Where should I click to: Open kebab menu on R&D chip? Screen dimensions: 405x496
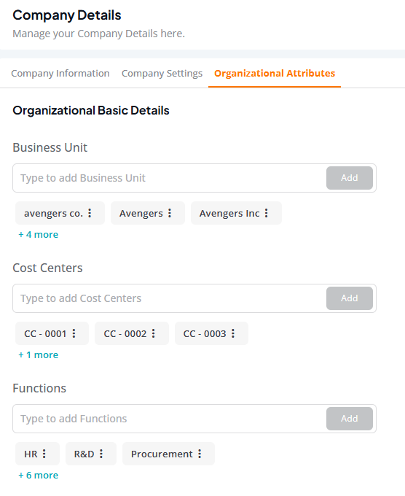101,454
